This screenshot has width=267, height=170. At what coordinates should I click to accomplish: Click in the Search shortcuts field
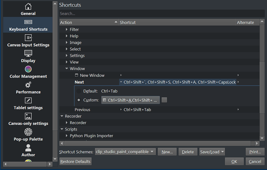[162, 14]
